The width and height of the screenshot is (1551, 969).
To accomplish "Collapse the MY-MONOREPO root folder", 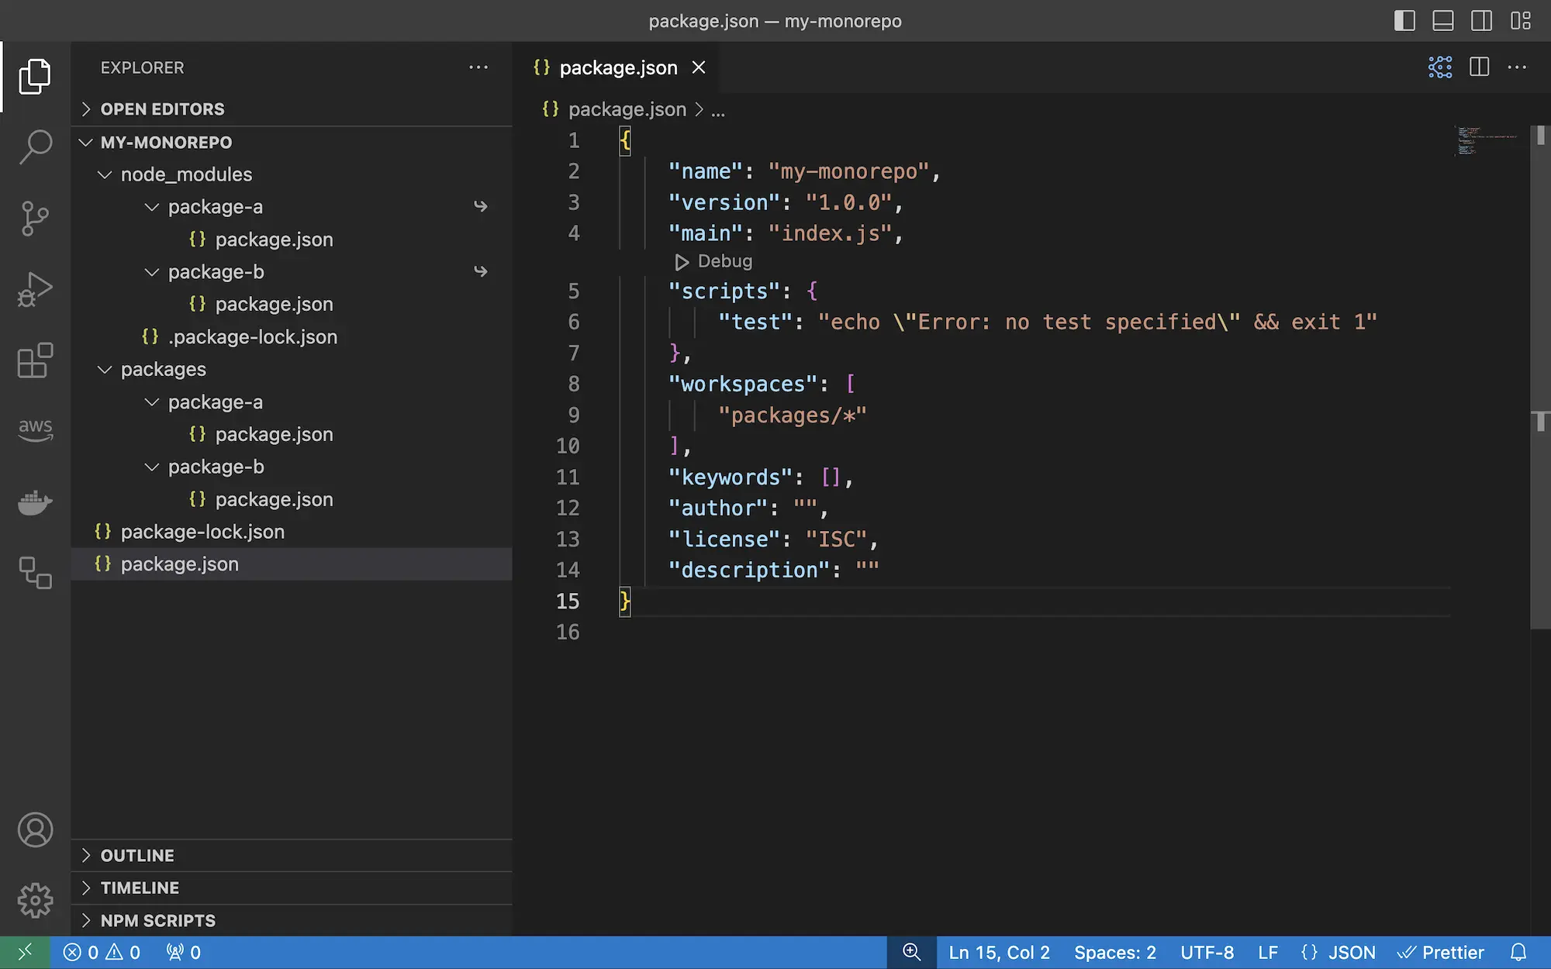I will click(292, 143).
